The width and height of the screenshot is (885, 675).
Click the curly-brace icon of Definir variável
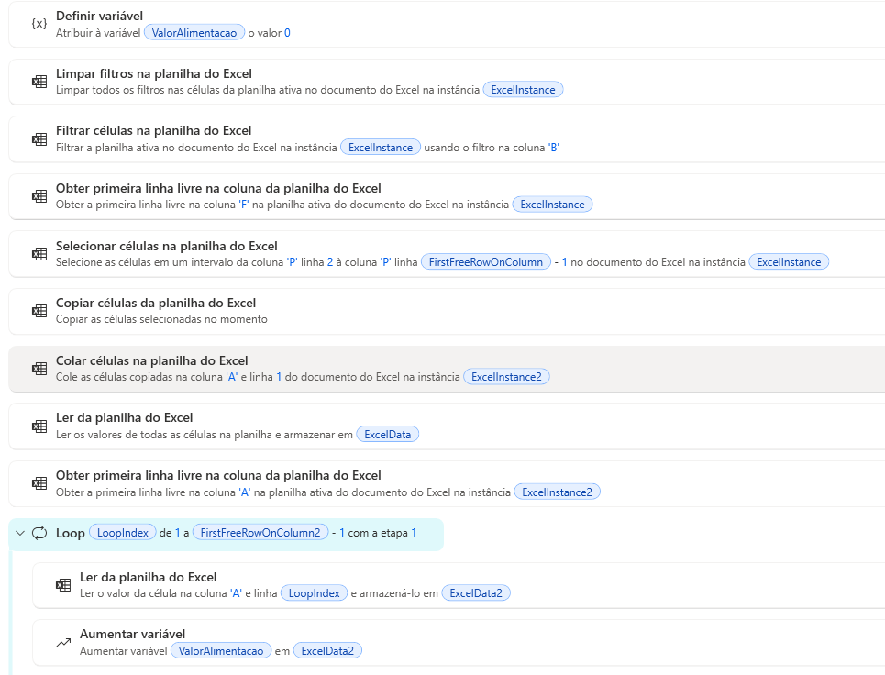click(39, 24)
